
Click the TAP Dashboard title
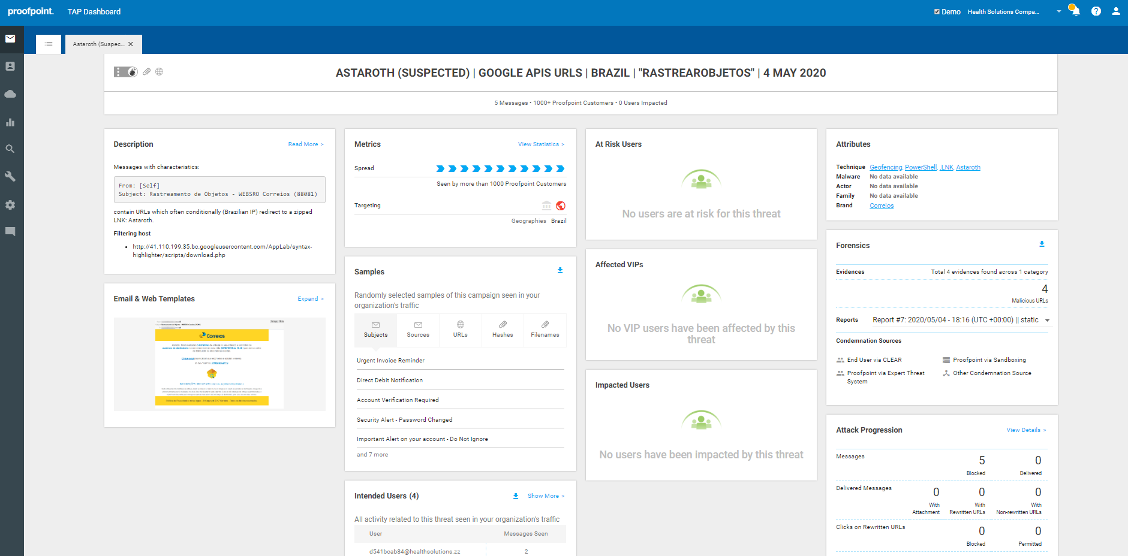point(94,12)
